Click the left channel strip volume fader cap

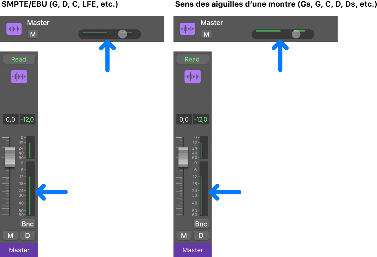pyautogui.click(x=10, y=157)
